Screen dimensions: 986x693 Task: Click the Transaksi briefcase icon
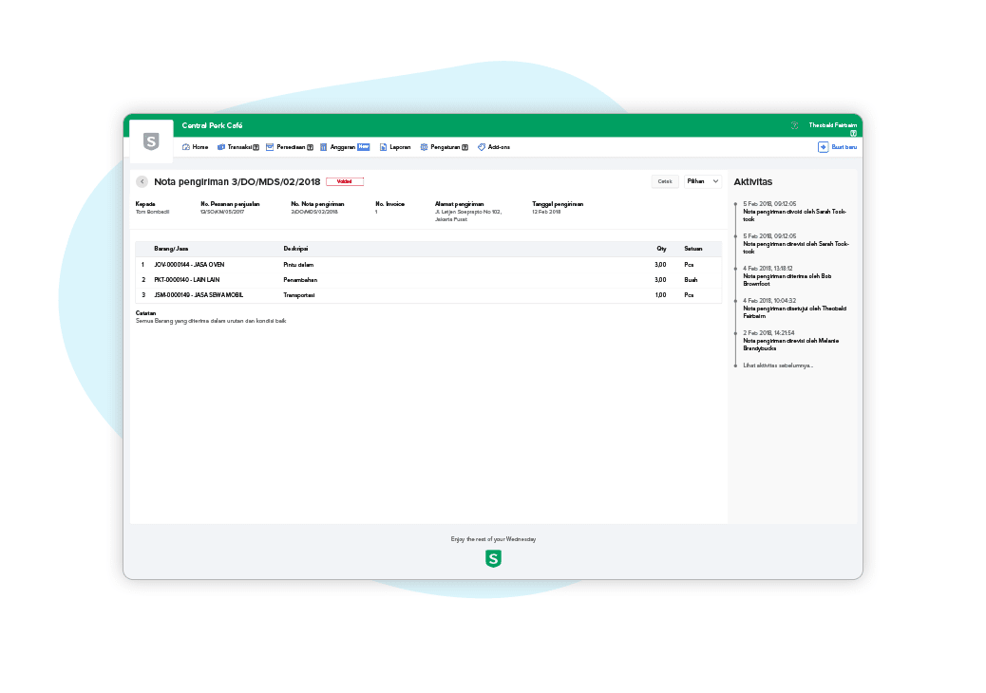pos(221,147)
